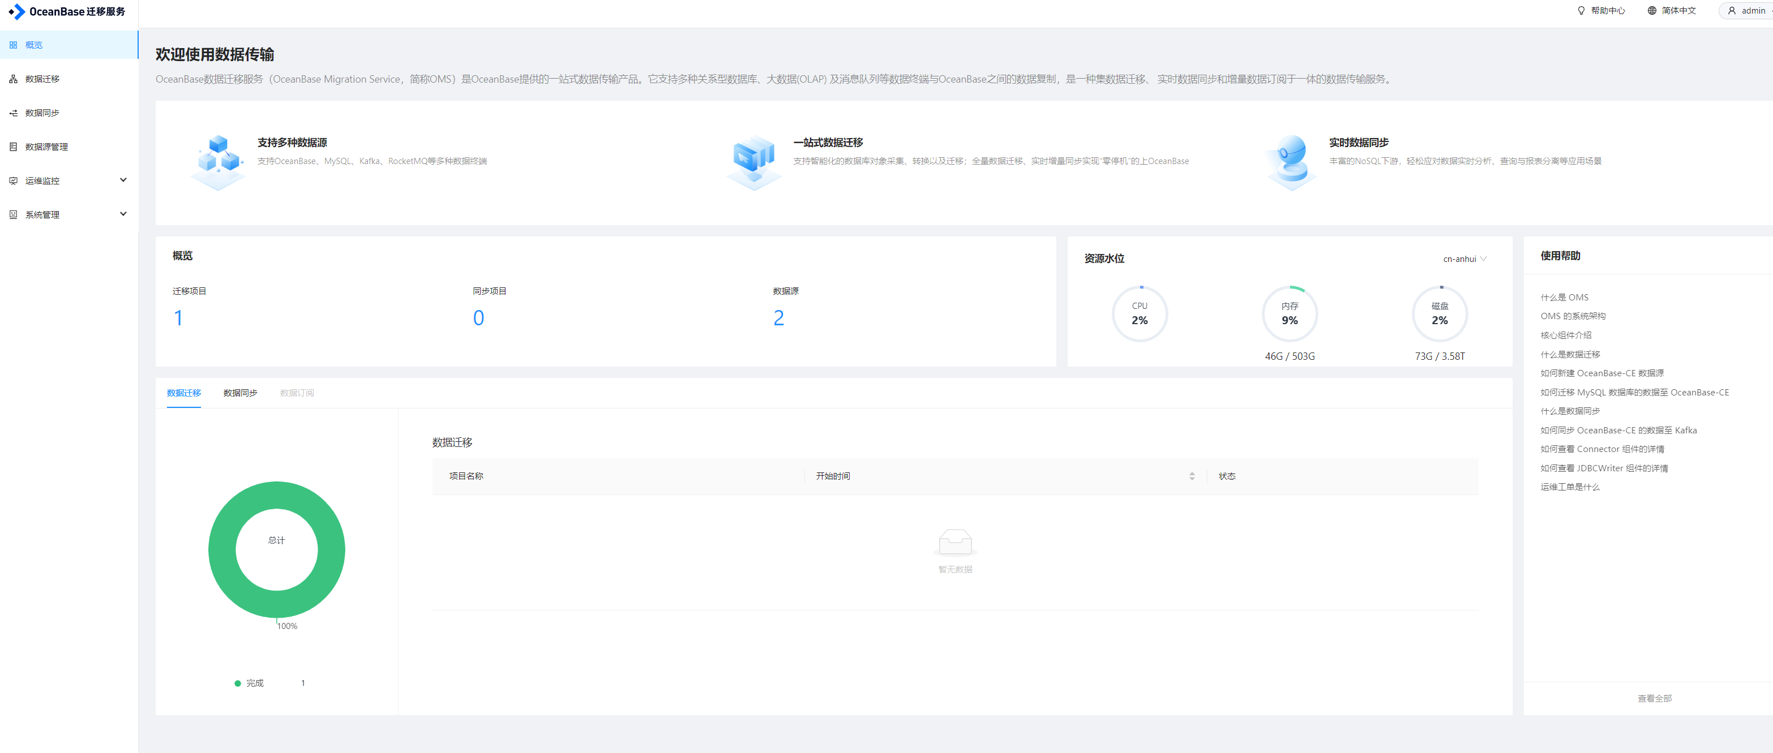
Task: Click the green donut chart ring
Action: click(222, 550)
